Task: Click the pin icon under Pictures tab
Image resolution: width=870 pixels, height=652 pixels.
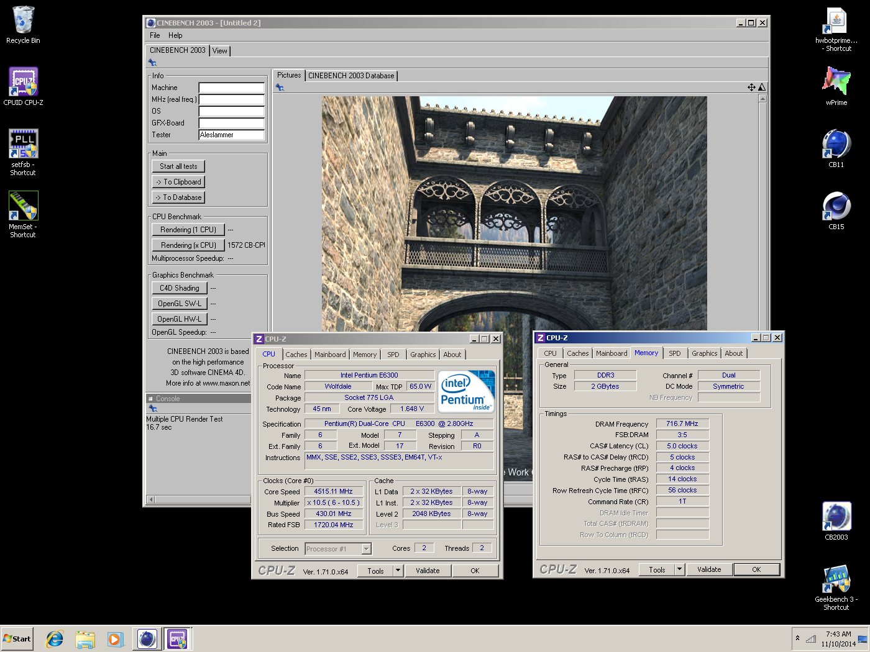Action: point(280,88)
